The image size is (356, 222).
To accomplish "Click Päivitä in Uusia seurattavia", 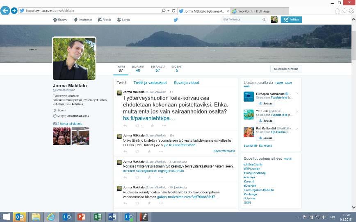I will pyautogui.click(x=279, y=83).
